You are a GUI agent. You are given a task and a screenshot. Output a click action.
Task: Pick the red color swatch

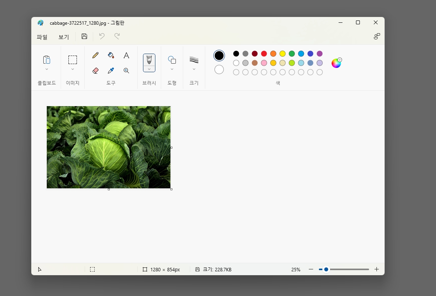[264, 54]
